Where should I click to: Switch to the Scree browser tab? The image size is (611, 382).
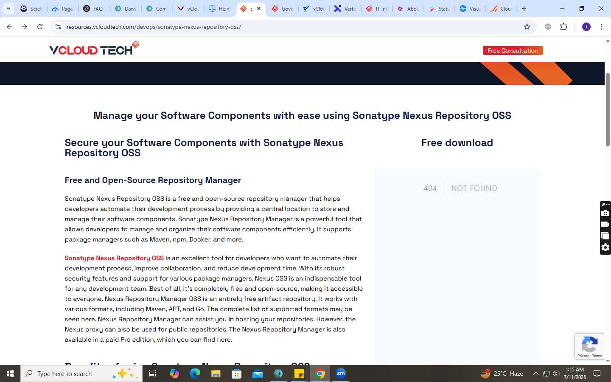[x=31, y=8]
